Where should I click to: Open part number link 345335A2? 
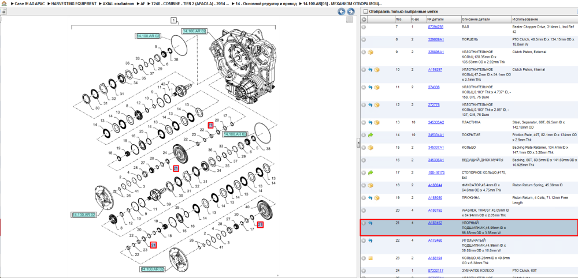436,122
